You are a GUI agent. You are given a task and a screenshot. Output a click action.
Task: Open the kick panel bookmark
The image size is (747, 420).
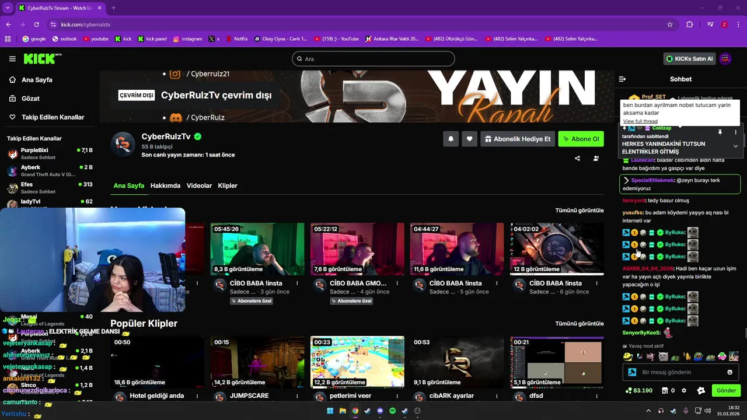(152, 39)
